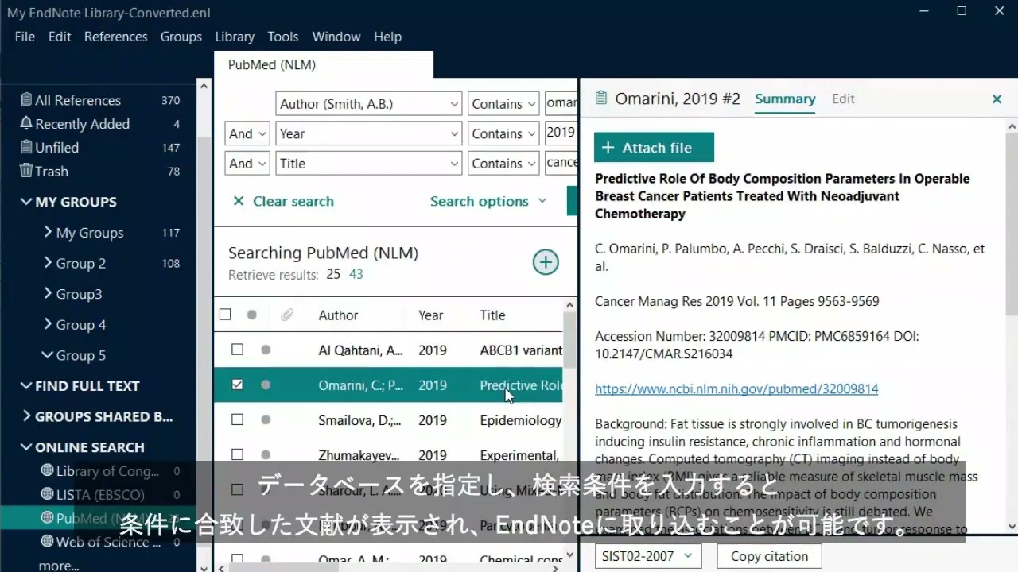Click the X icon of Clear search
This screenshot has width=1018, height=572.
[238, 201]
